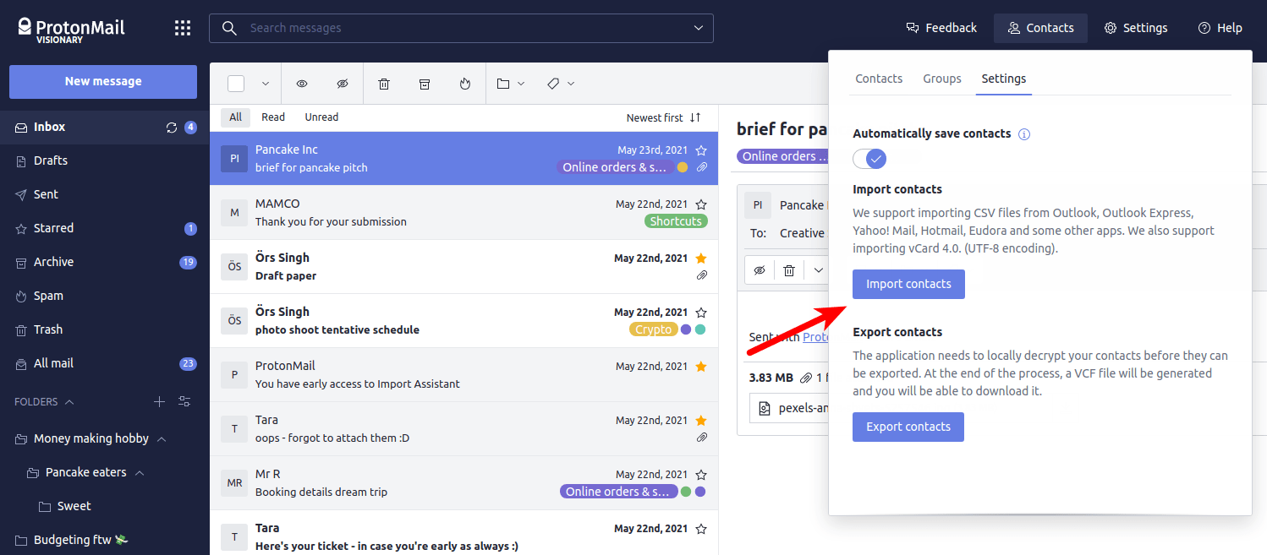Move selected message to Trash
Viewport: 1267px width, 555px height.
(384, 83)
